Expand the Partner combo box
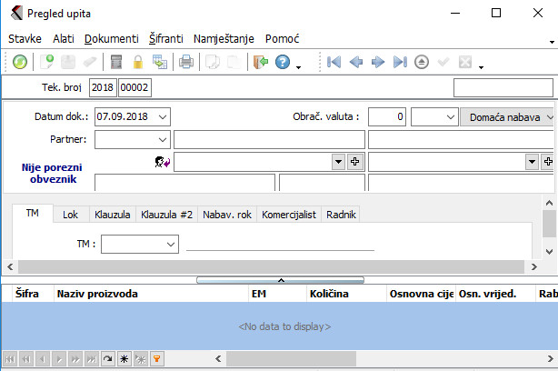The image size is (558, 371). click(x=162, y=139)
